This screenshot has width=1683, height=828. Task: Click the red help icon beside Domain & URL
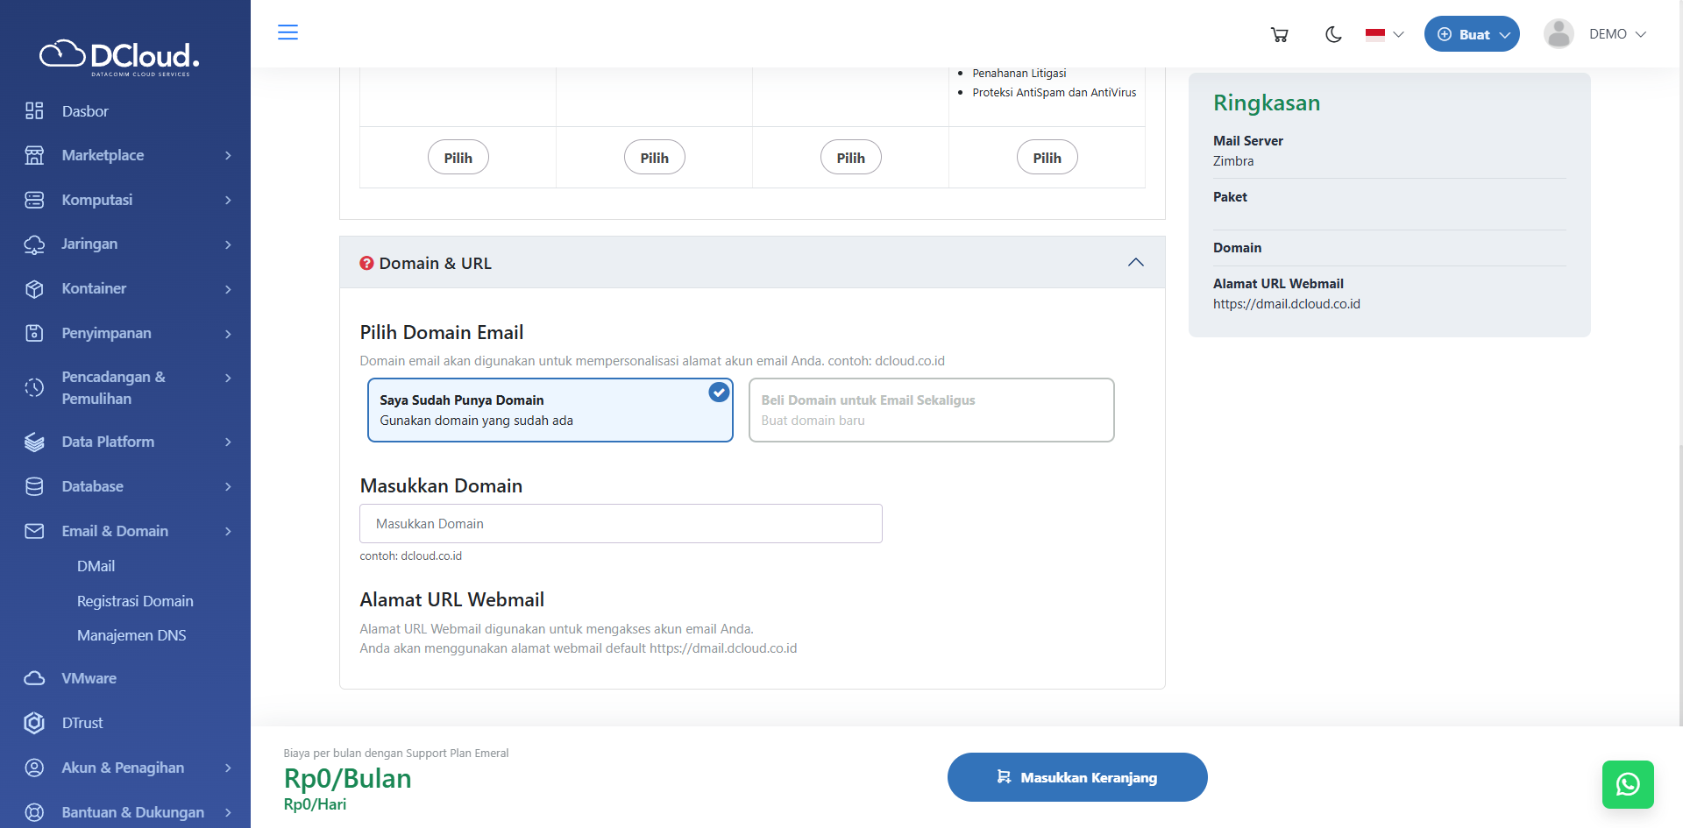coord(366,263)
